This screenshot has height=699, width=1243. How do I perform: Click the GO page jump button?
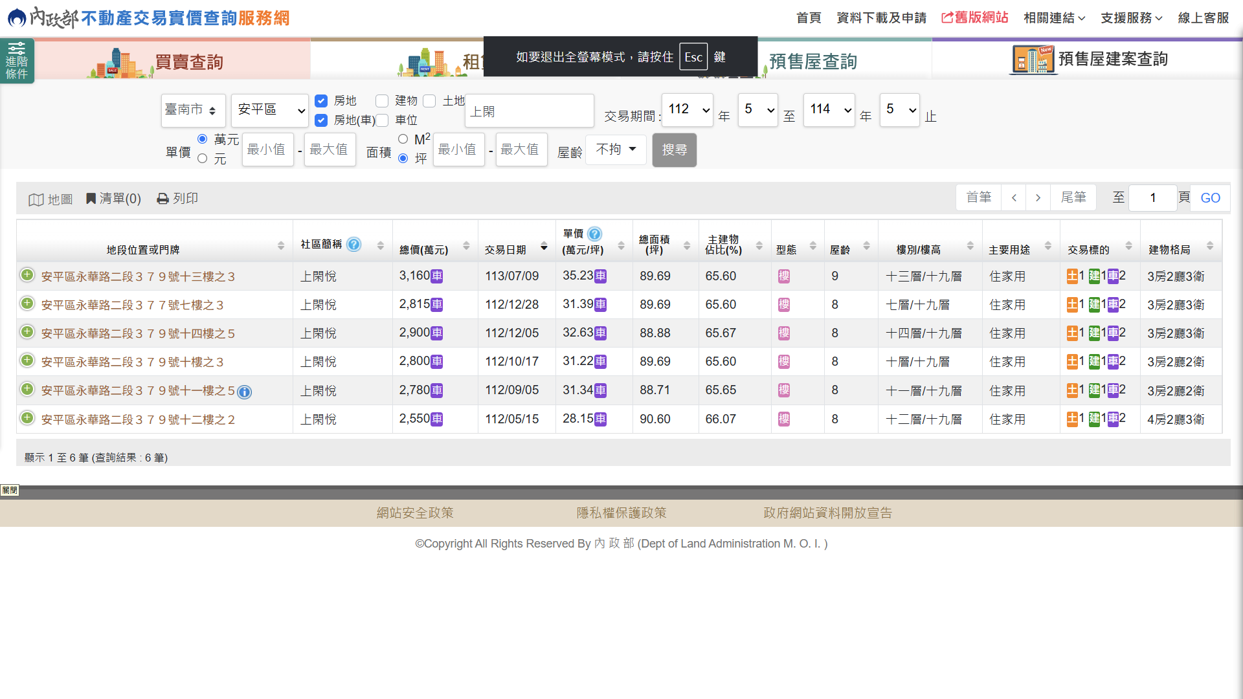[1210, 198]
